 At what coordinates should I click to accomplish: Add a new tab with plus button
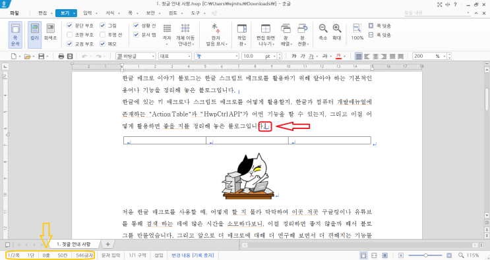[x=107, y=244]
